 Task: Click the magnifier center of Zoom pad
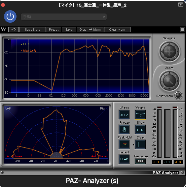coord(169,81)
